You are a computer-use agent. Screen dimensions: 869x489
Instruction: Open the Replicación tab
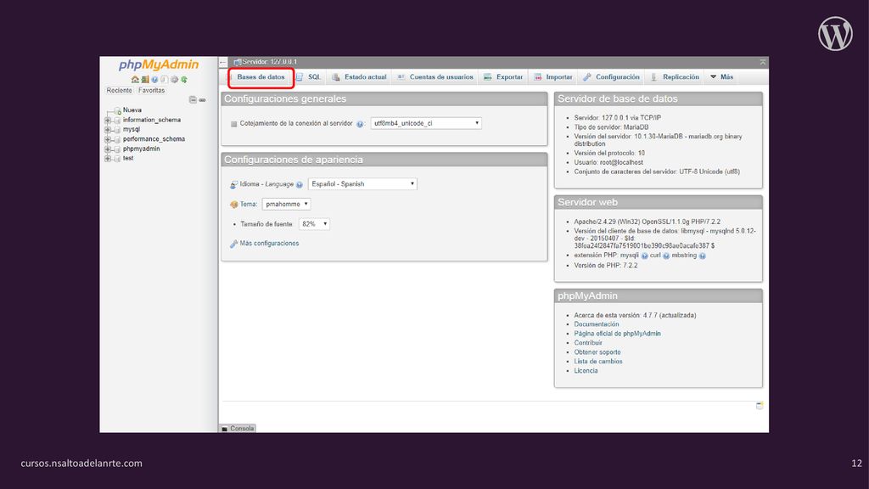click(x=675, y=77)
